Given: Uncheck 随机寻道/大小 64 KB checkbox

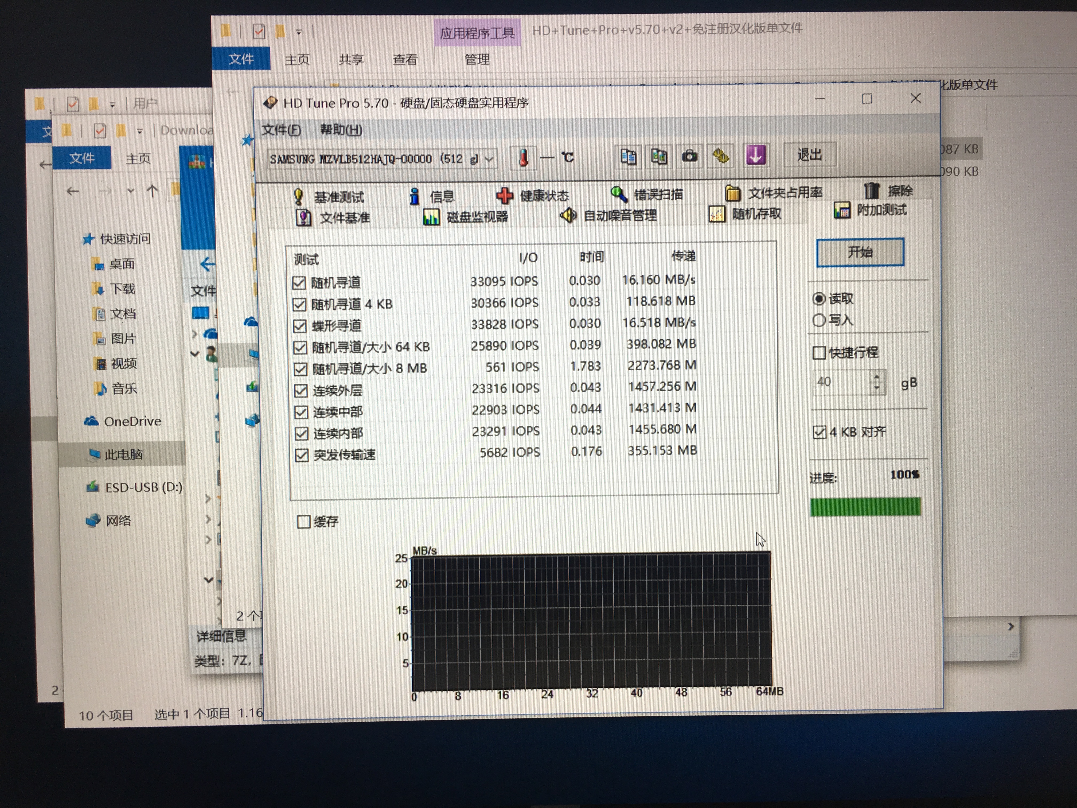Looking at the screenshot, I should 300,347.
